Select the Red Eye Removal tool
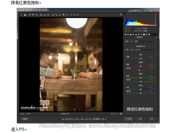 click(56, 15)
